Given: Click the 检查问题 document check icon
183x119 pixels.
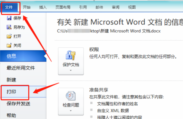Looking at the screenshot, I should (71, 96).
